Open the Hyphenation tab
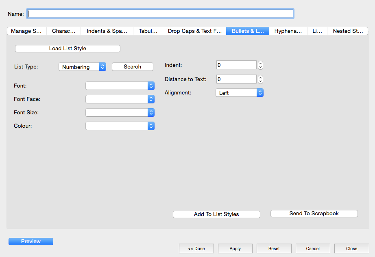Image resolution: width=375 pixels, height=257 pixels. pyautogui.click(x=288, y=31)
